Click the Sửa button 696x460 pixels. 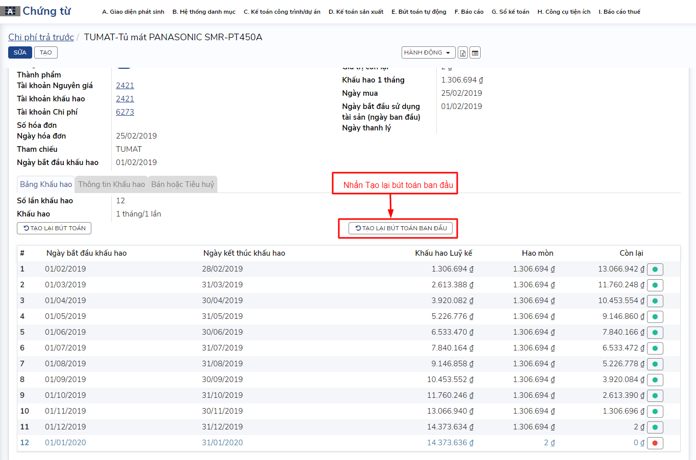pyautogui.click(x=20, y=52)
